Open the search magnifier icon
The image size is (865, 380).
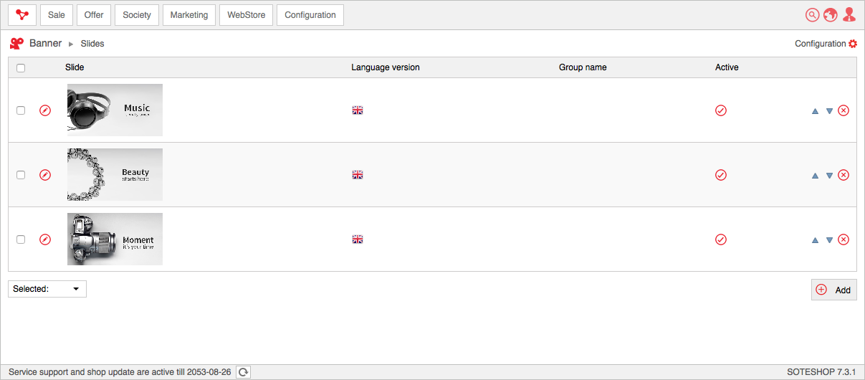[x=812, y=15]
